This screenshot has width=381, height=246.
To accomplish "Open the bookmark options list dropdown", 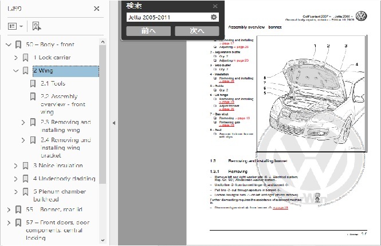I will click(15, 26).
